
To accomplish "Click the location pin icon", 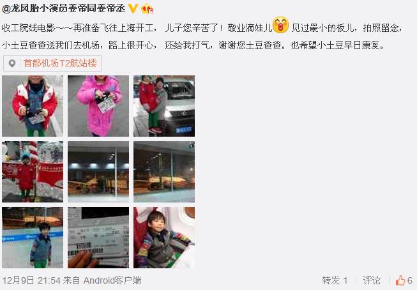I will pyautogui.click(x=12, y=63).
